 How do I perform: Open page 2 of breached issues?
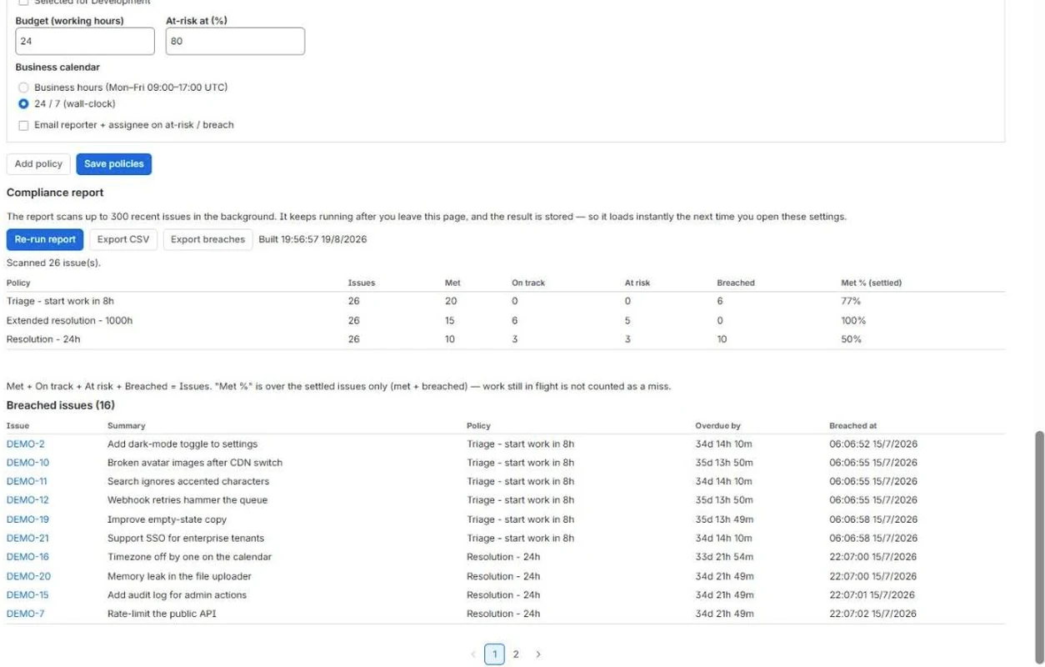tap(516, 654)
